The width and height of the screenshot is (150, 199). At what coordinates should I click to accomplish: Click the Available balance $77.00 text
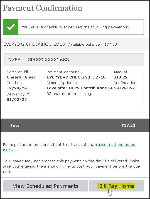point(92,45)
